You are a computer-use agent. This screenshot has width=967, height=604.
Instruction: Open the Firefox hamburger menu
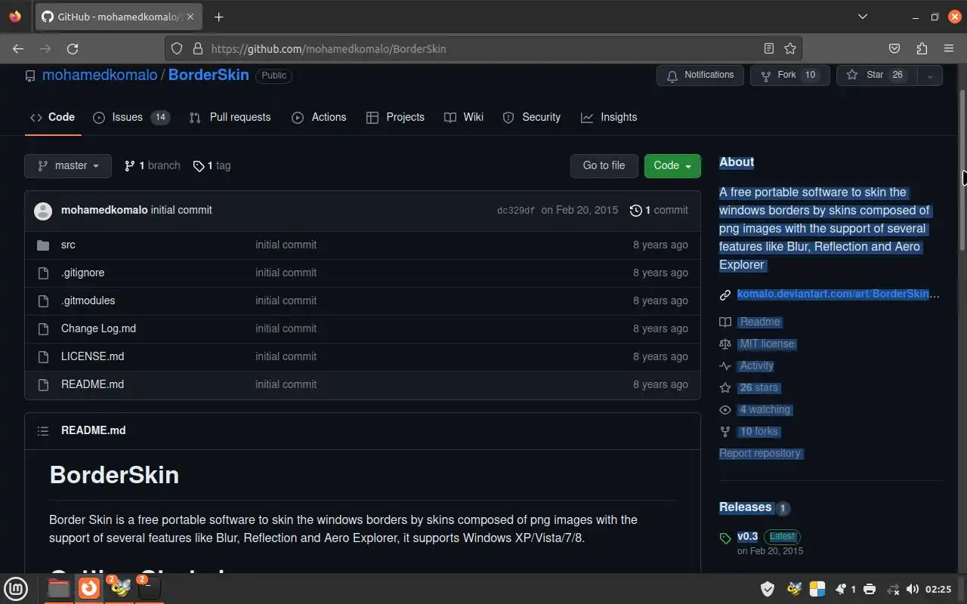coord(949,48)
